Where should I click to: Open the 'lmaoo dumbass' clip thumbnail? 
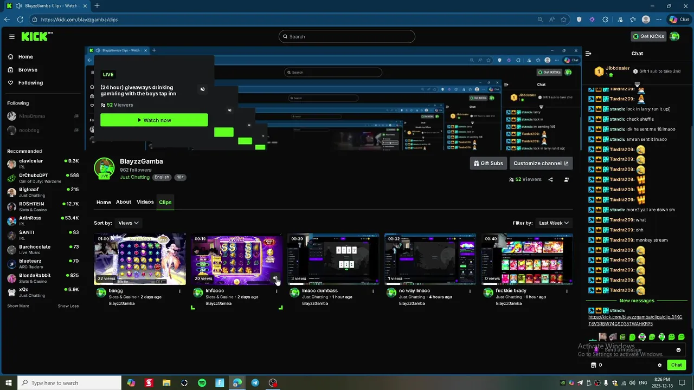pos(333,259)
